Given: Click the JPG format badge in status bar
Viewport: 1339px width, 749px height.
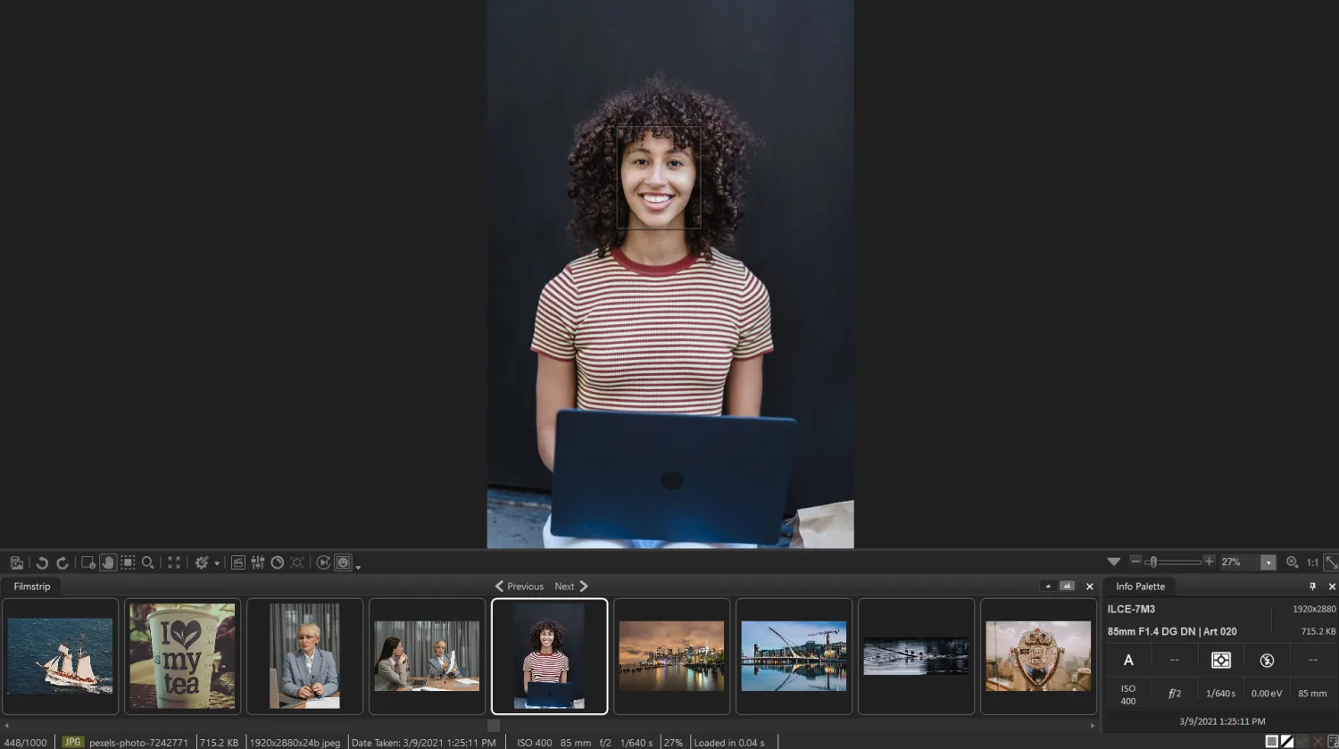Looking at the screenshot, I should [x=72, y=742].
